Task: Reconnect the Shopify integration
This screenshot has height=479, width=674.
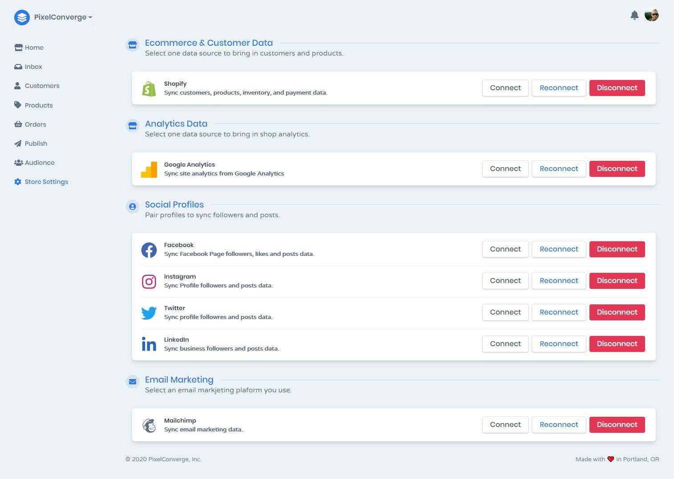Action: [x=559, y=88]
